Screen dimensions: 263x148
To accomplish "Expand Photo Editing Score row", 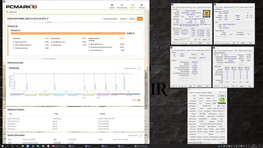I will [x=89, y=44].
